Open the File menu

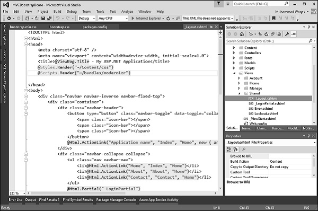pyautogui.click(x=5, y=12)
